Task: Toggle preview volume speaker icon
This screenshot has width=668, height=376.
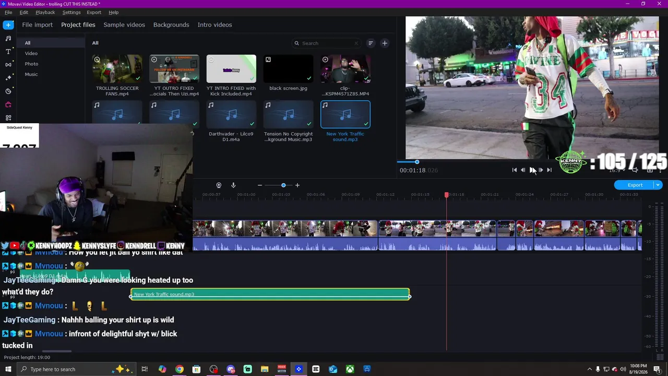Action: (635, 170)
